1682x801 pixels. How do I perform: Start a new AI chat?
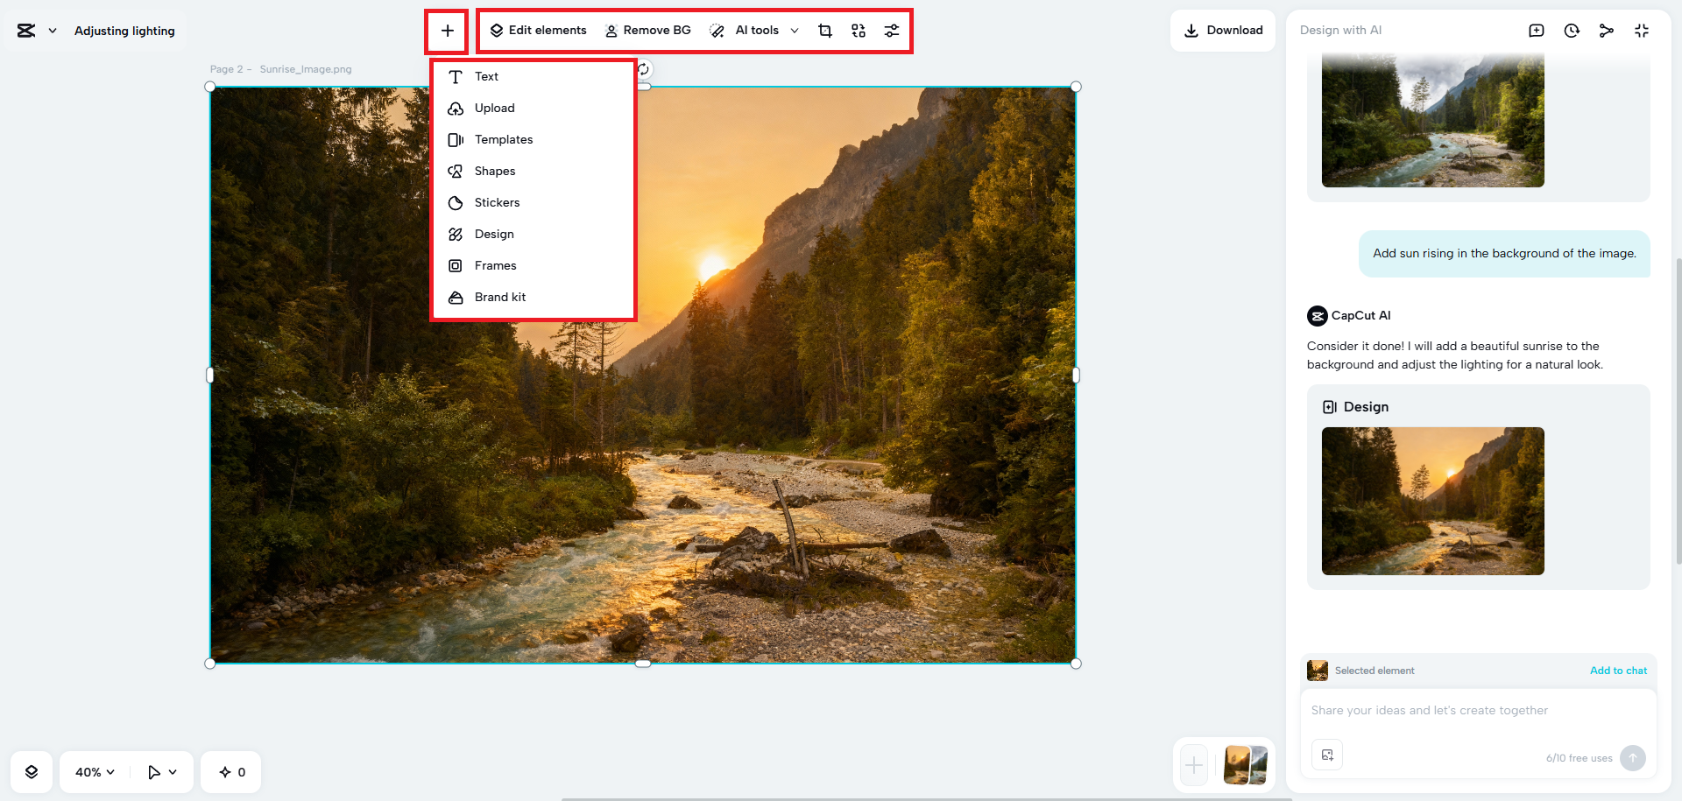tap(1537, 30)
